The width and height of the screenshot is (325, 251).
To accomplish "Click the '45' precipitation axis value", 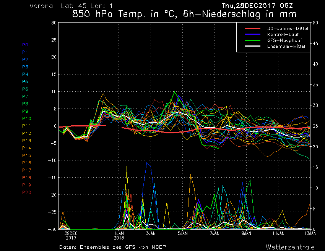I will click(x=315, y=44).
